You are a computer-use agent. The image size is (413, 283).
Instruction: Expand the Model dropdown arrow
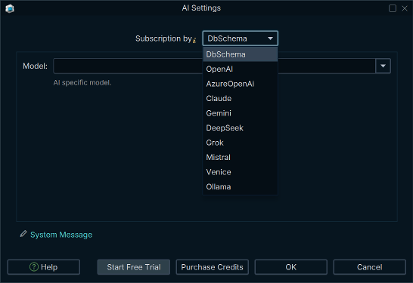coord(383,66)
